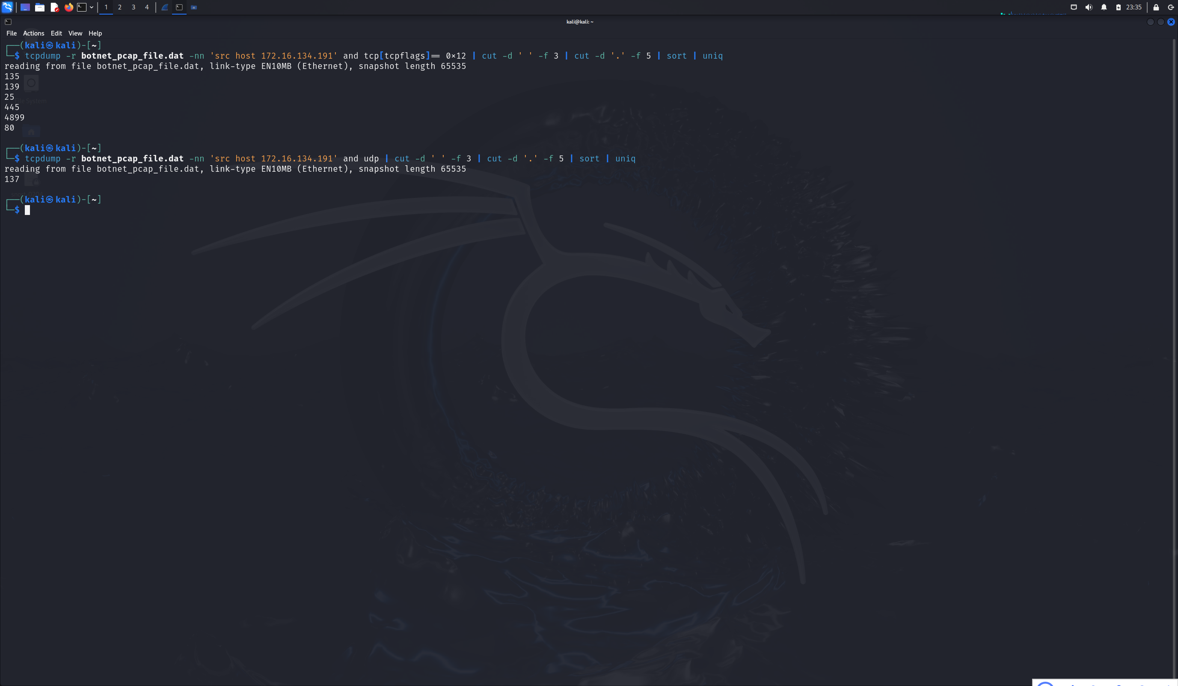Launch Firefox from the panel
Viewport: 1178px width, 686px height.
69,7
